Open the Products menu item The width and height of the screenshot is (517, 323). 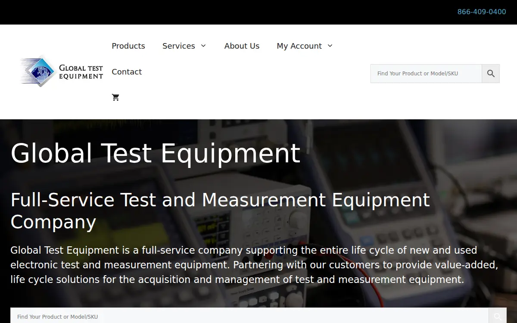click(128, 46)
